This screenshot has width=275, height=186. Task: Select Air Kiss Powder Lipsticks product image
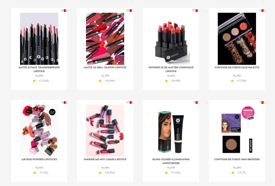click(39, 131)
